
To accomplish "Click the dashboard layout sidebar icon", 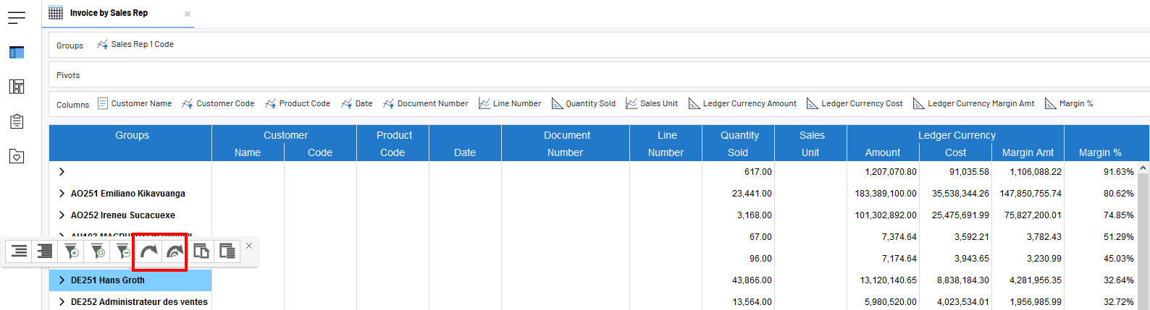I will click(17, 87).
